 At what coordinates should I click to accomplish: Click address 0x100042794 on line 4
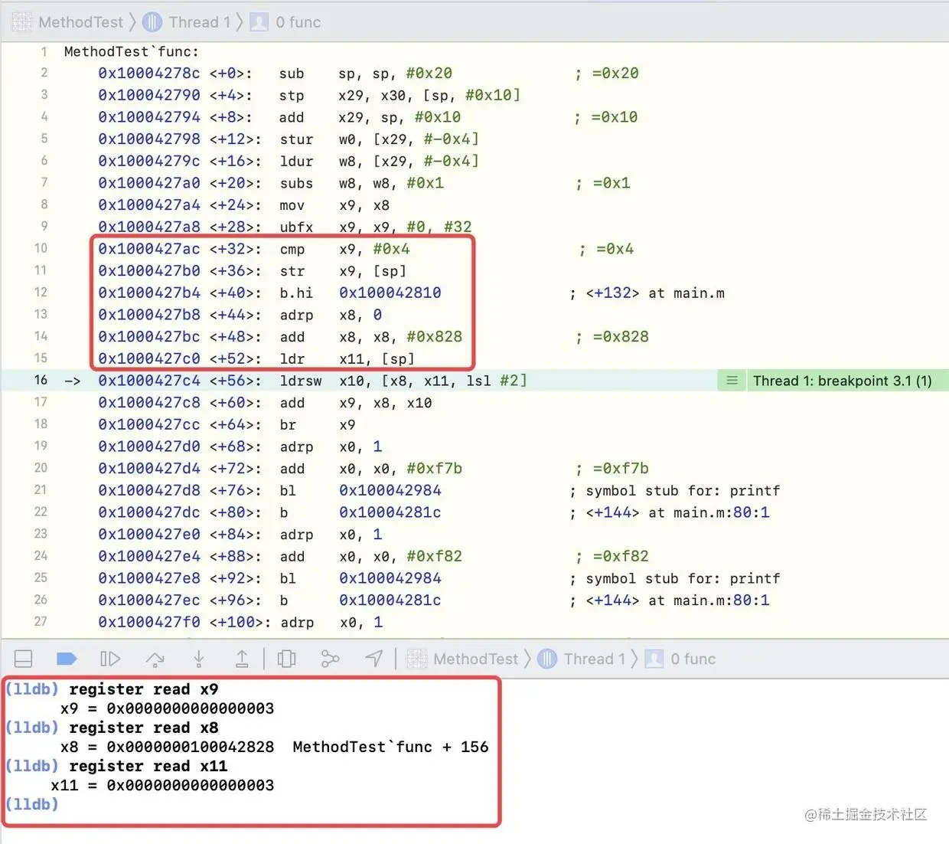pyautogui.click(x=149, y=117)
